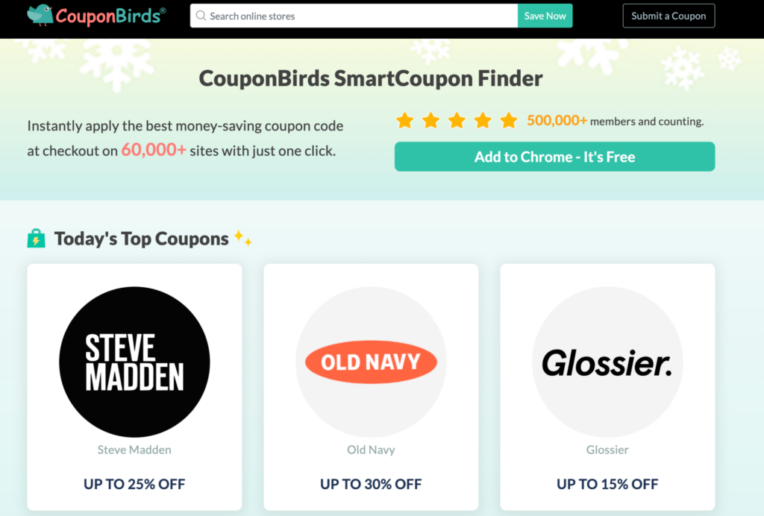
Task: Click the Today's Top Coupons heading
Action: 141,238
